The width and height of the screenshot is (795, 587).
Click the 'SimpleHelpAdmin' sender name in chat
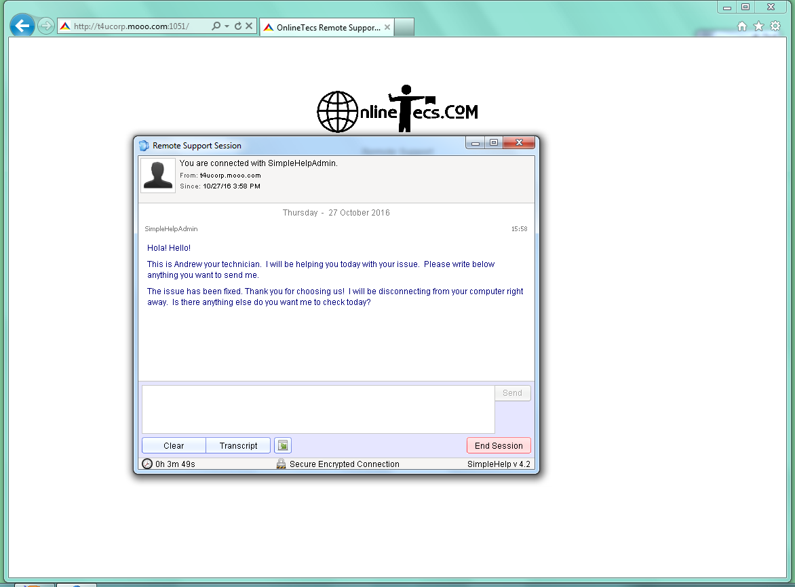click(x=172, y=229)
